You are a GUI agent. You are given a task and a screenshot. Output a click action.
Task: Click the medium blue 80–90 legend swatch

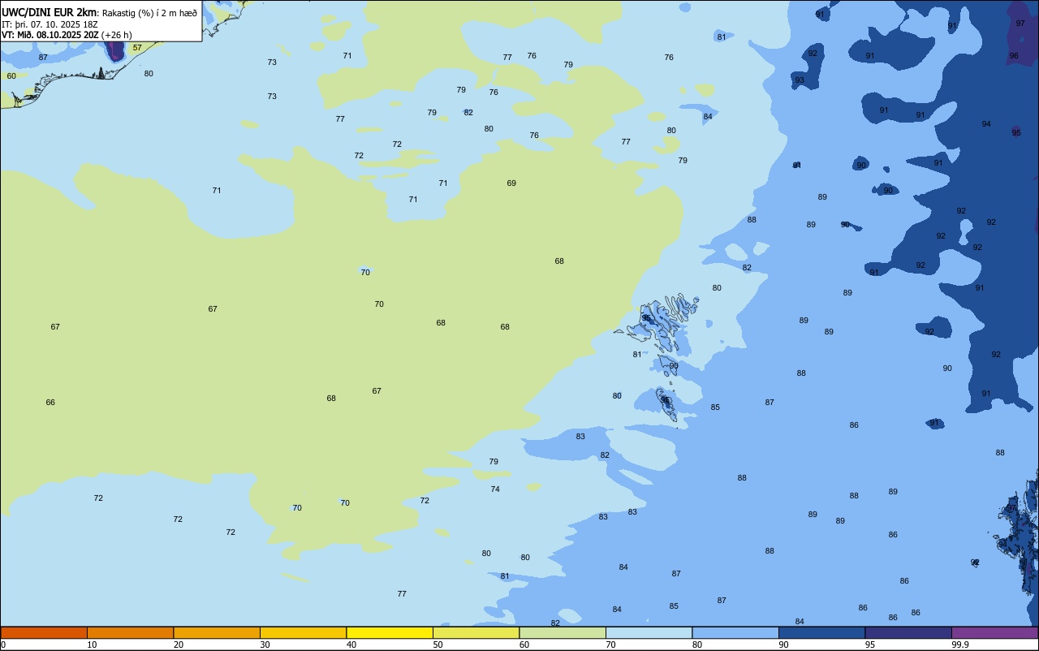[735, 632]
